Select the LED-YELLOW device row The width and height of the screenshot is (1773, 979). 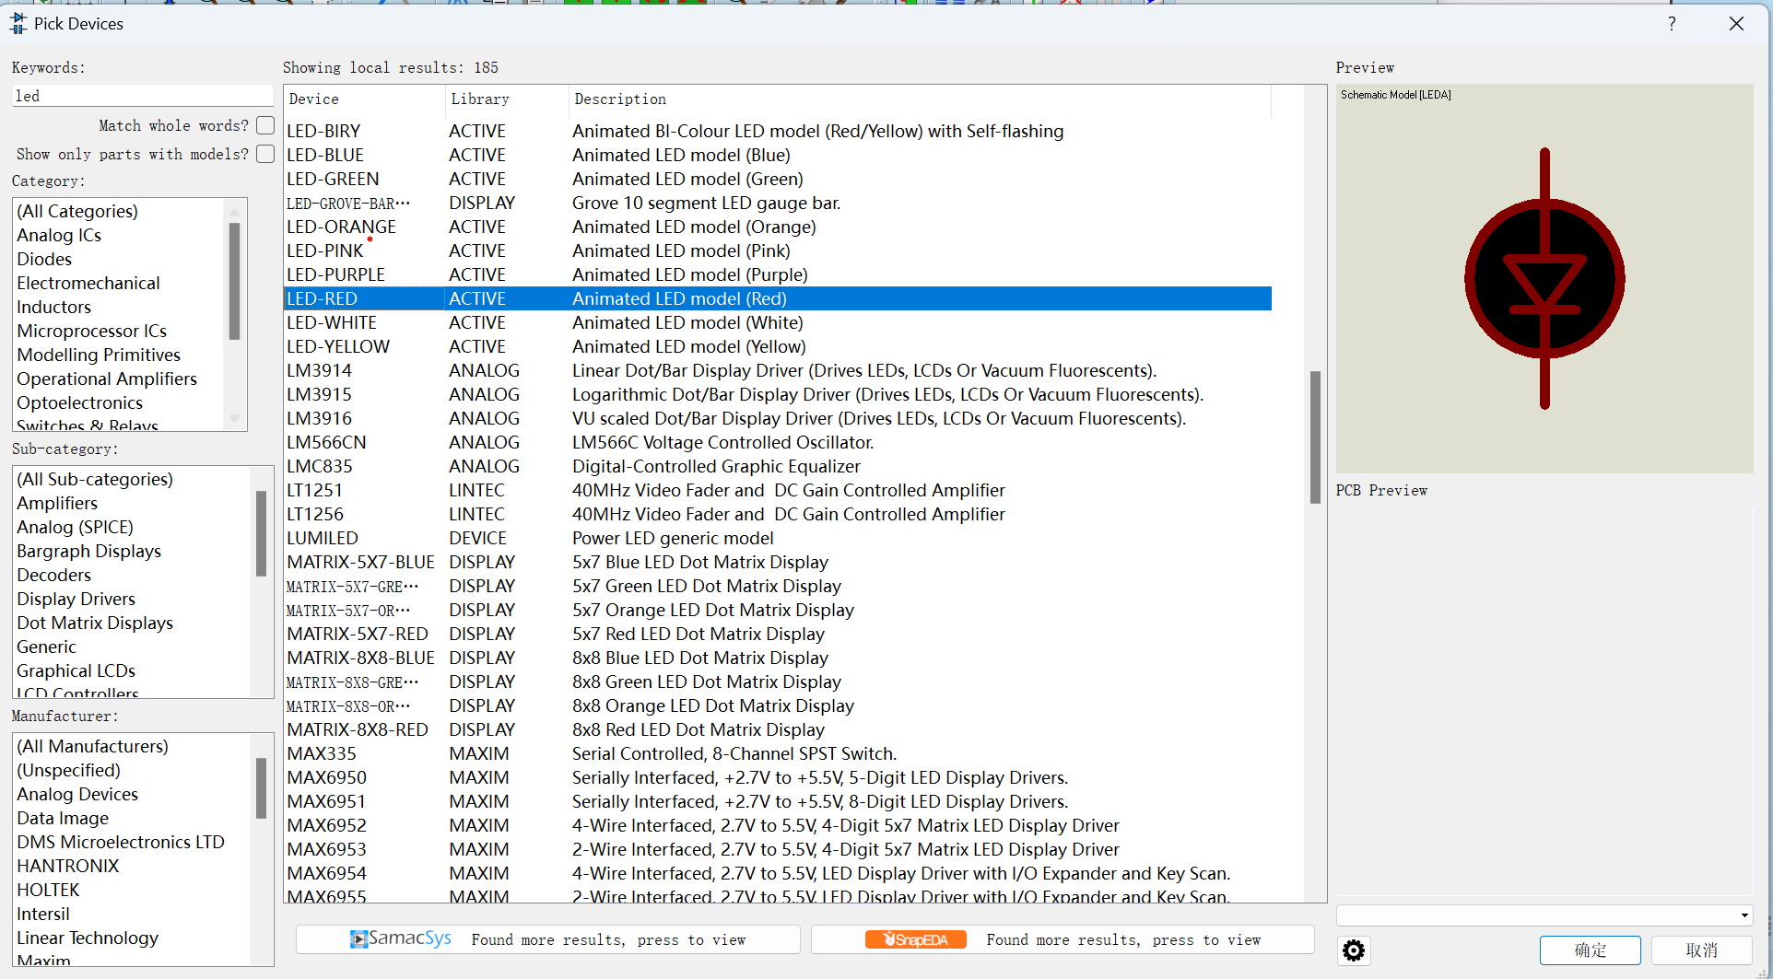click(x=778, y=346)
